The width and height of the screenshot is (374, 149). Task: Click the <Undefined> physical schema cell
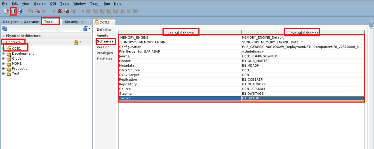tap(303, 51)
